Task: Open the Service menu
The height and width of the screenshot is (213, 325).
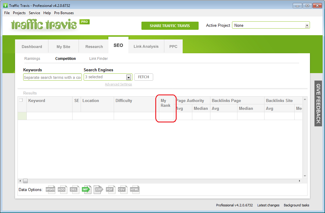Action: pyautogui.click(x=34, y=13)
